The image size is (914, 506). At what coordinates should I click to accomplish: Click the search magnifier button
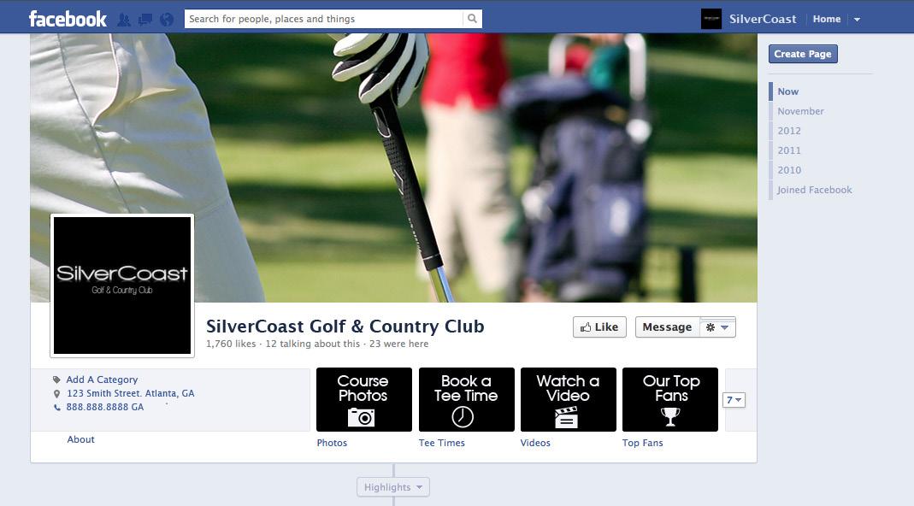click(472, 19)
